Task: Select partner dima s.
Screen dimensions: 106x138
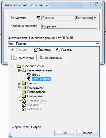Action: pos(37,75)
